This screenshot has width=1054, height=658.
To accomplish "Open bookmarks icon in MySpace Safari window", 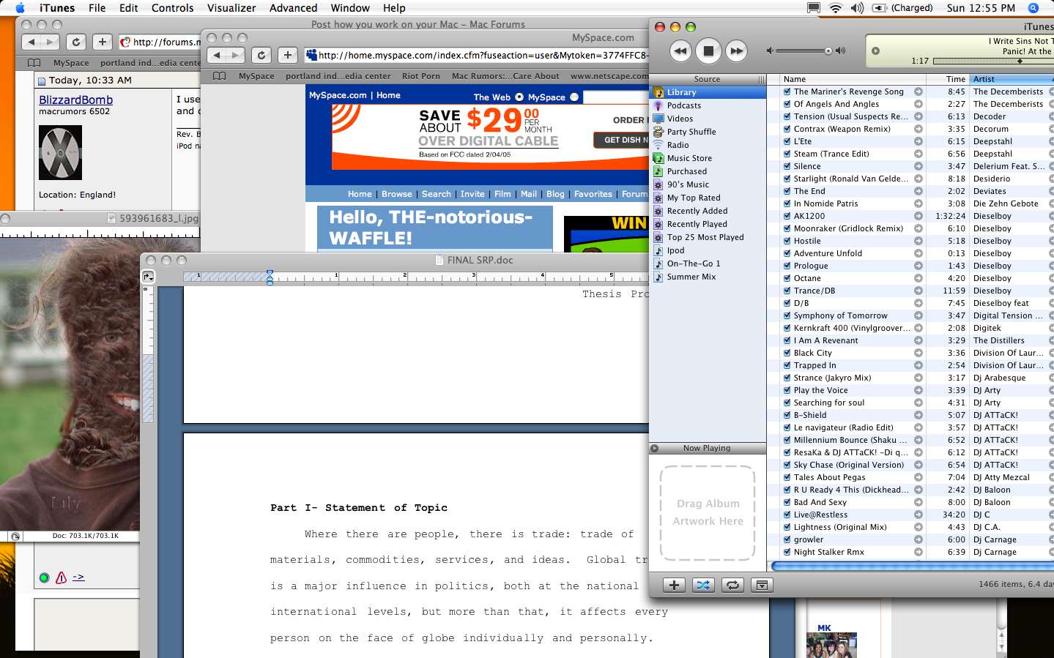I will (219, 76).
